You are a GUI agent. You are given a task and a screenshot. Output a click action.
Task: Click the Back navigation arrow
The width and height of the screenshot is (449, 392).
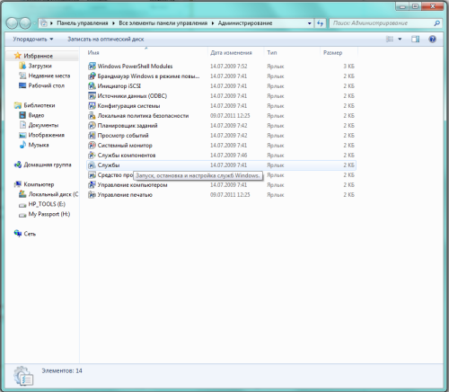click(12, 23)
